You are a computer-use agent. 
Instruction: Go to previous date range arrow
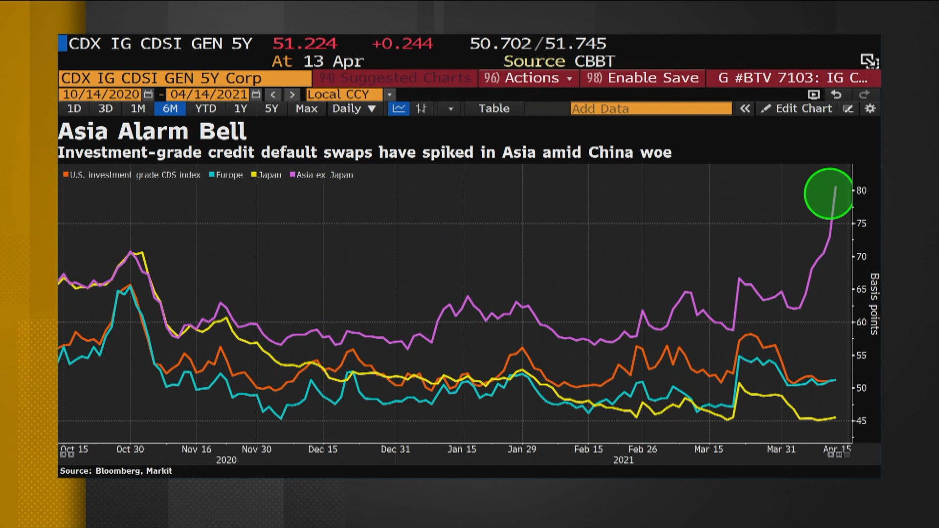coord(273,94)
